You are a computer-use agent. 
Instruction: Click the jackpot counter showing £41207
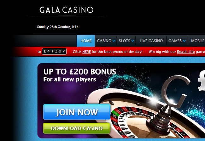coord(54,51)
